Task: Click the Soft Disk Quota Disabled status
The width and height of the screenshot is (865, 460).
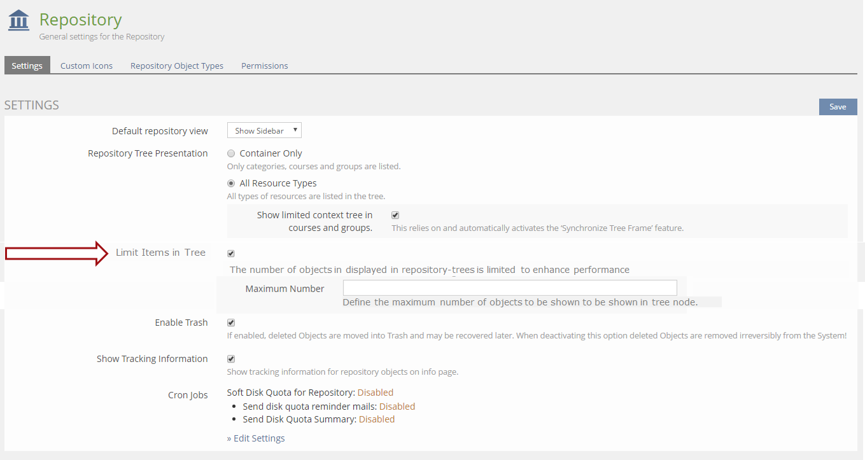Action: [375, 393]
